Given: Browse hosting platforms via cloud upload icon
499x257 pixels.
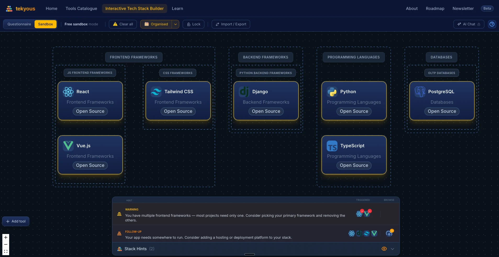Looking at the screenshot, I should [x=389, y=233].
